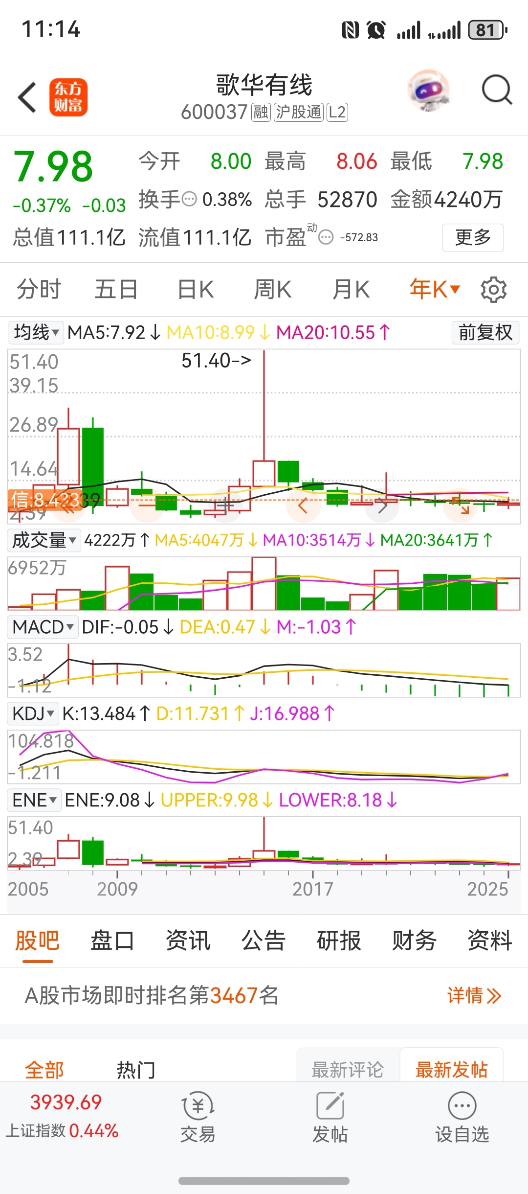Tap the search magnifier icon
Image resolution: width=528 pixels, height=1194 pixels.
point(497,90)
